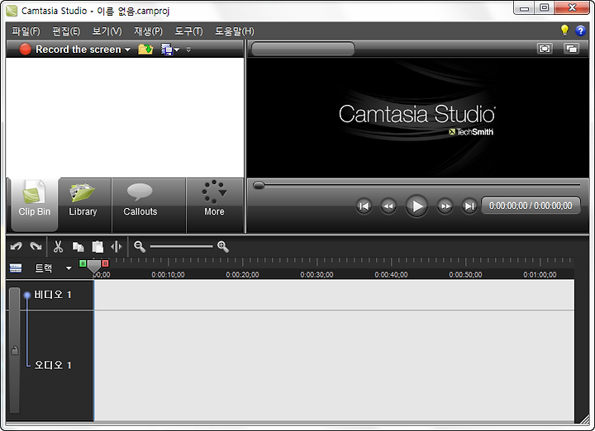The image size is (595, 431).
Task: Open the 편집(E) menu
Action: (66, 31)
